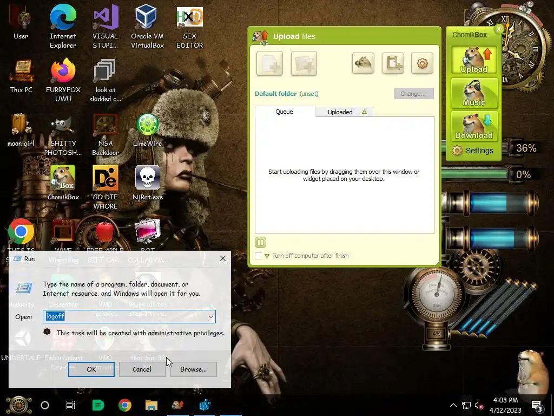This screenshot has width=554, height=416.
Task: Select the pink monitor BOT desktop icon
Action: click(x=147, y=232)
